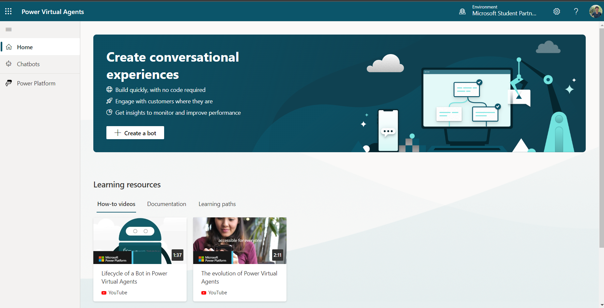Click the environment globe icon
The image size is (604, 308).
tap(462, 11)
